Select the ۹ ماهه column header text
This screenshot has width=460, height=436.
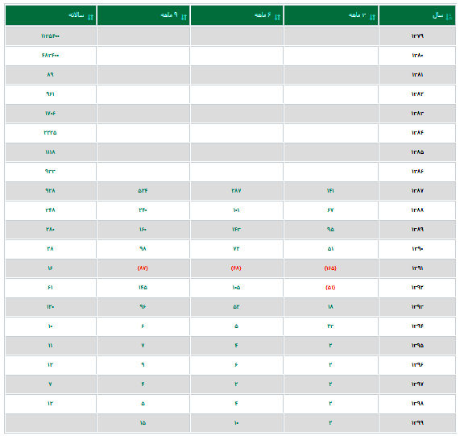tap(169, 15)
